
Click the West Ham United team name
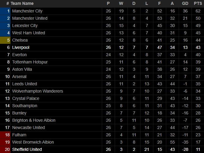[x=29, y=33]
